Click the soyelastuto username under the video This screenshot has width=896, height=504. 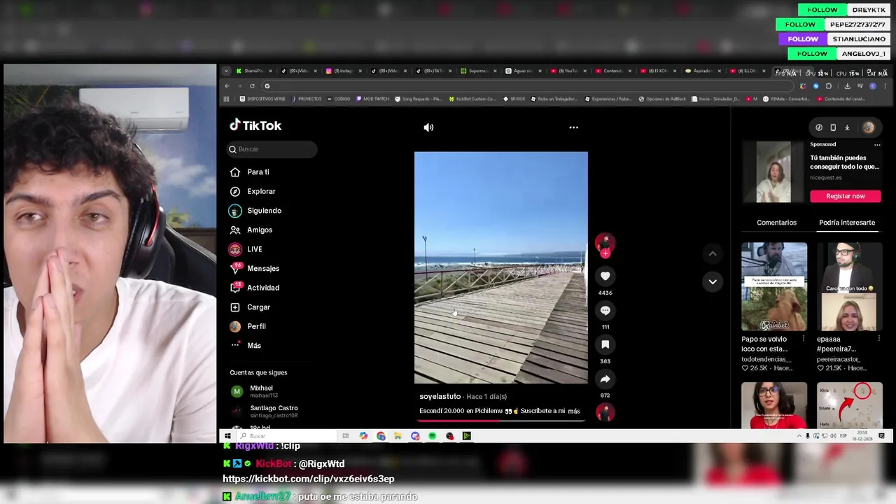[440, 397]
